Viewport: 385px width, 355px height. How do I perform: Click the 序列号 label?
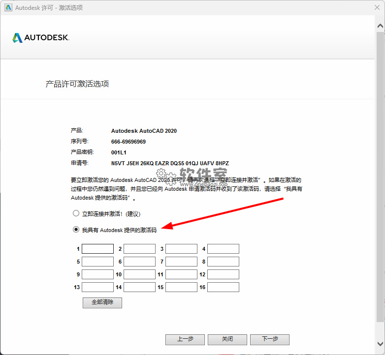tap(80, 141)
